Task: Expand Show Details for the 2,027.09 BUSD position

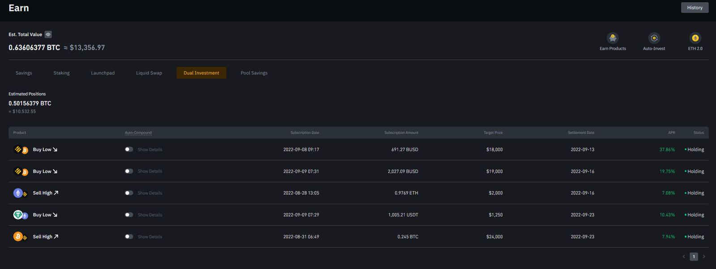Action: (x=150, y=172)
